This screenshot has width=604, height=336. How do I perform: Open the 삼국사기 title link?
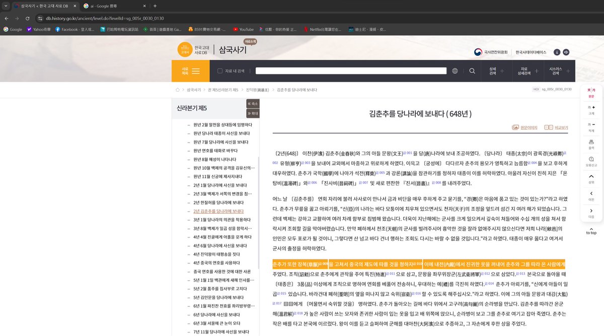point(233,50)
